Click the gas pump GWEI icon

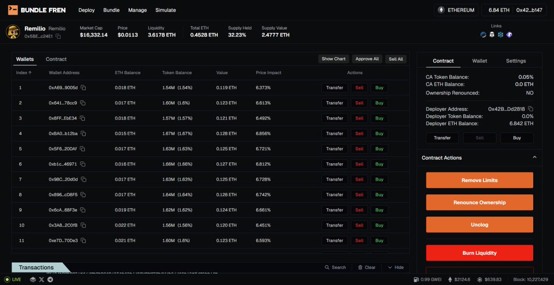point(416,279)
